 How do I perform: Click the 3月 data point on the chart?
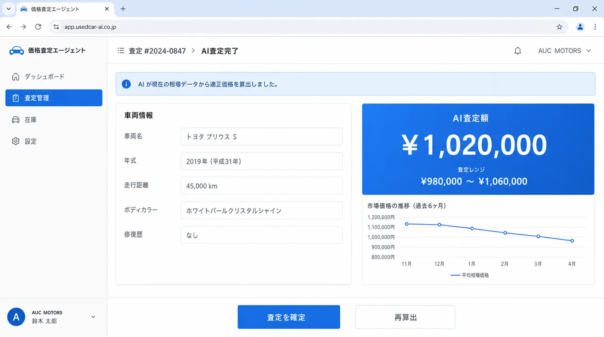[x=538, y=236]
